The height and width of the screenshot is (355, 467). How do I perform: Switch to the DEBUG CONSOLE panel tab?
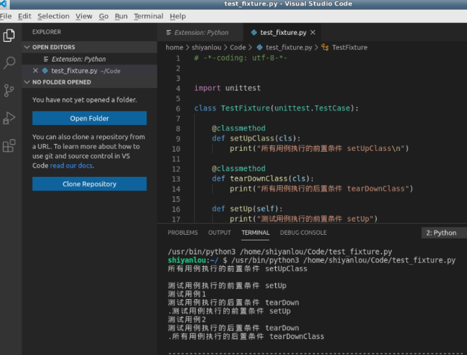click(x=303, y=233)
